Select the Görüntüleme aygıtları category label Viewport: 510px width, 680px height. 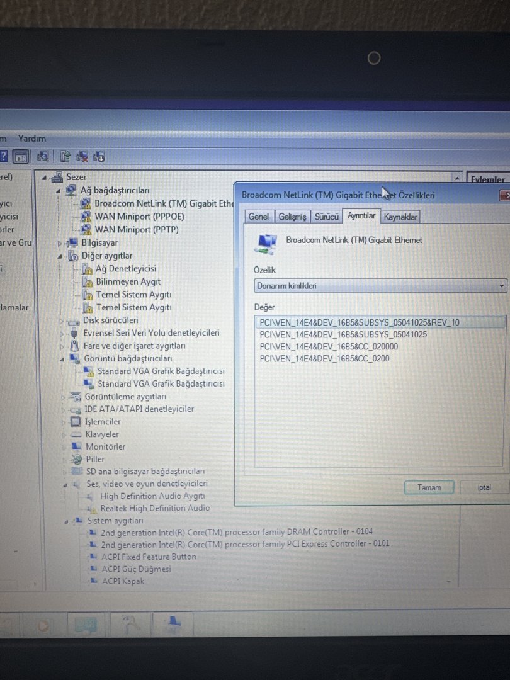125,397
